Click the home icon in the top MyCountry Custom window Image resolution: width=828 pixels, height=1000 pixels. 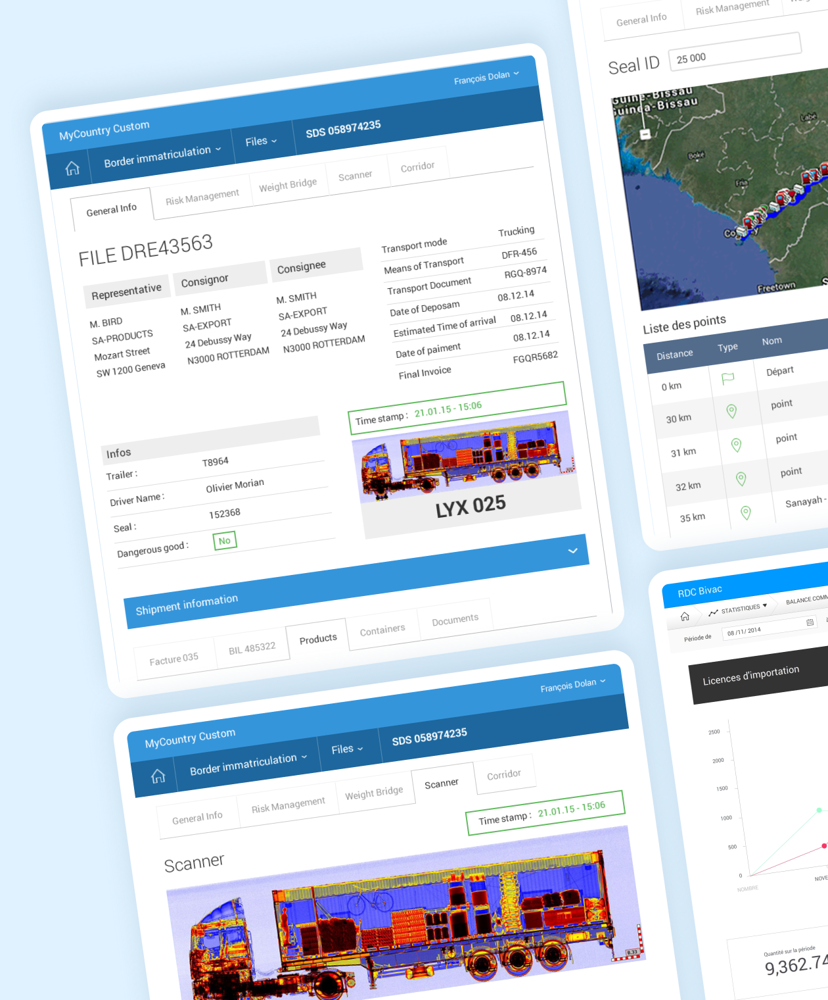[72, 168]
